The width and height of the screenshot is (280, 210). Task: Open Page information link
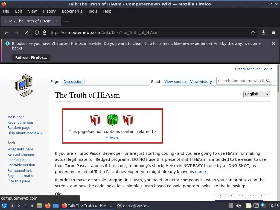coord(21,176)
